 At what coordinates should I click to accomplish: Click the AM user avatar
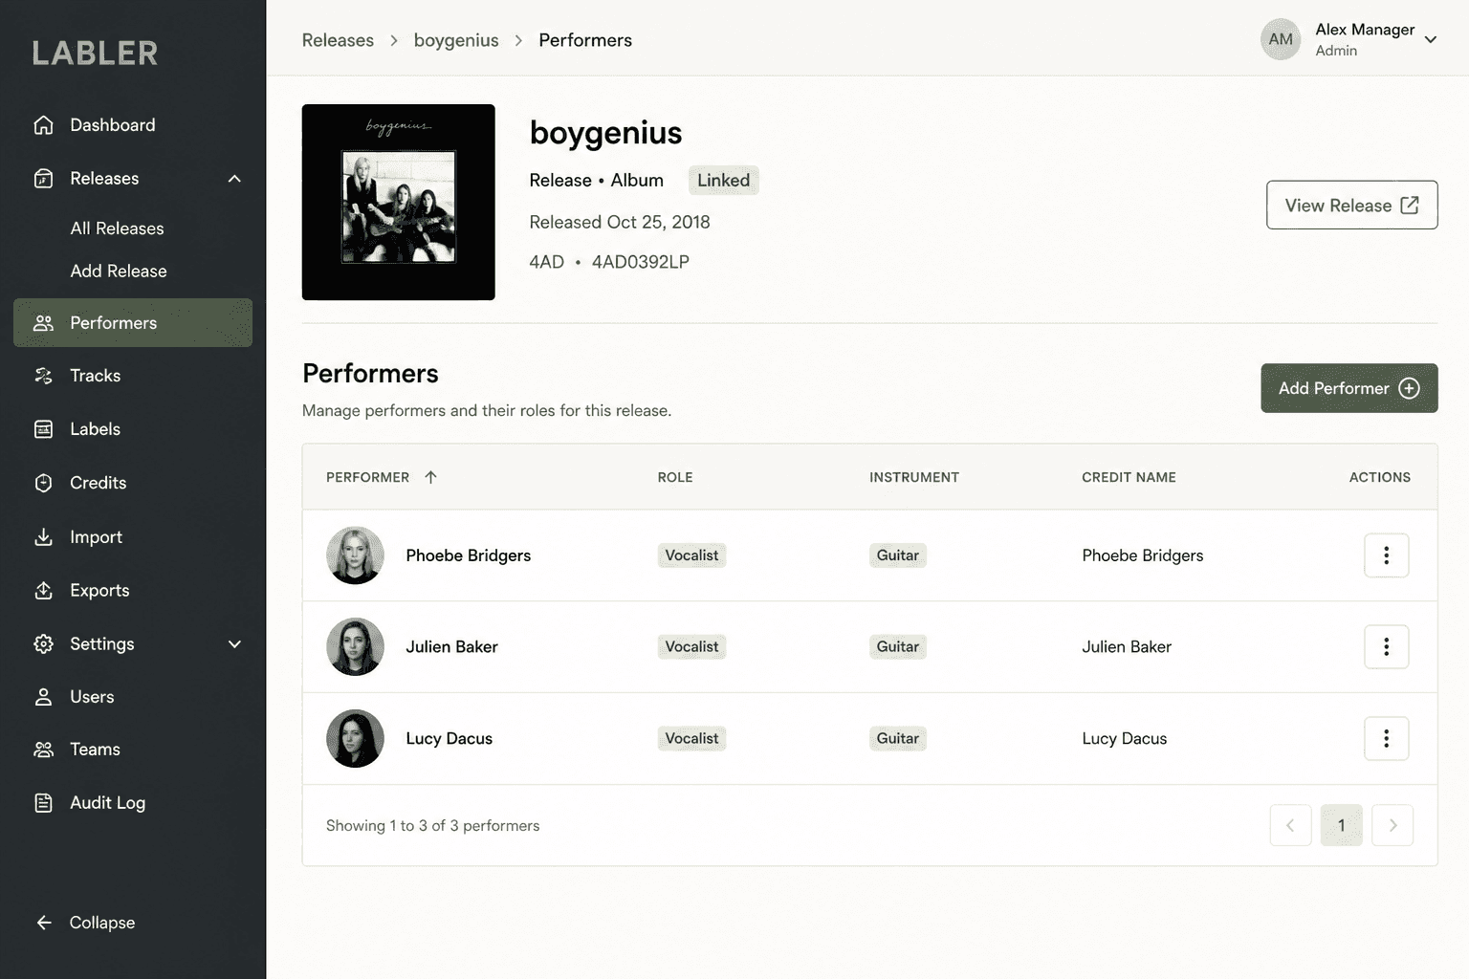[x=1281, y=39]
